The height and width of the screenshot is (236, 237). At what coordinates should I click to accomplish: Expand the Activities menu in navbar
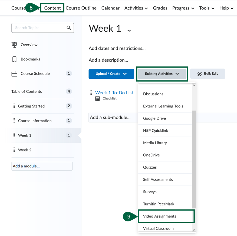(x=136, y=8)
